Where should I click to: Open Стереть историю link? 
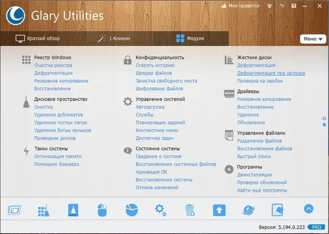click(x=155, y=65)
